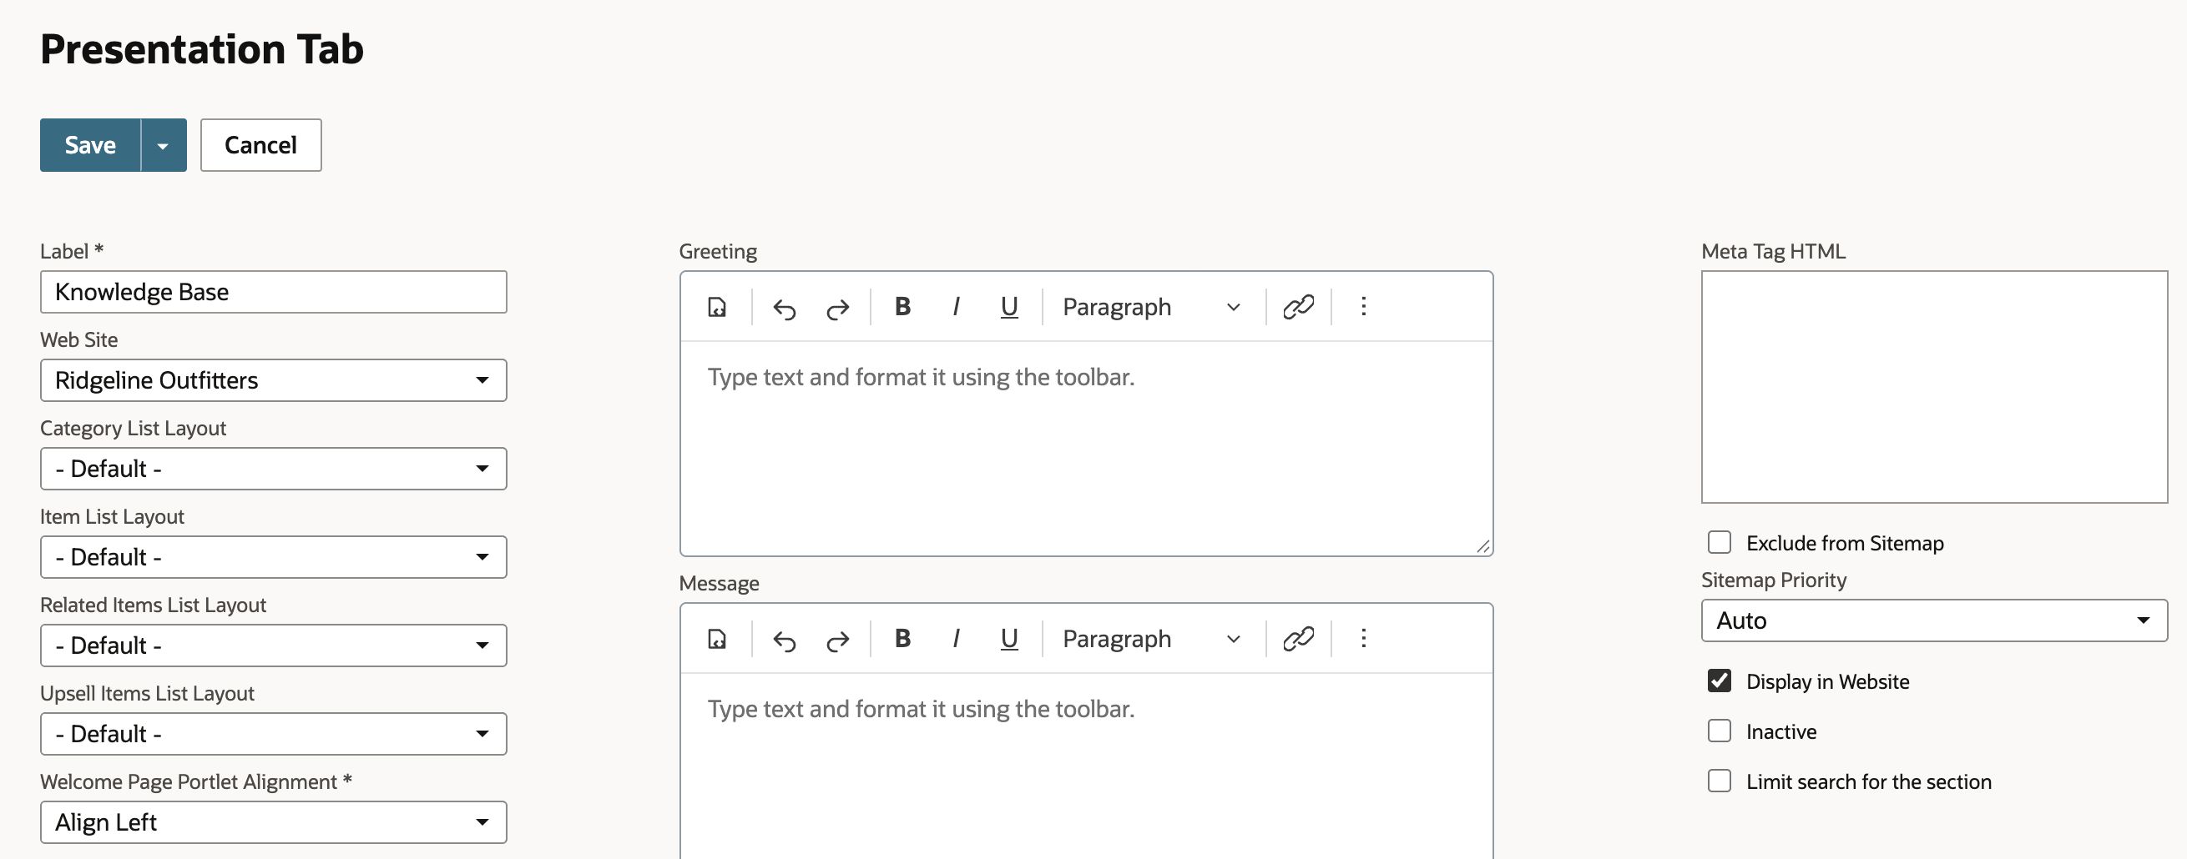Click the Cancel button
Image resolution: width=2187 pixels, height=859 pixels.
pos(260,145)
